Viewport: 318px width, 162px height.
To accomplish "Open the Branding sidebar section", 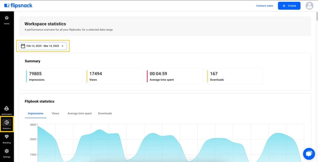I will pos(7,139).
